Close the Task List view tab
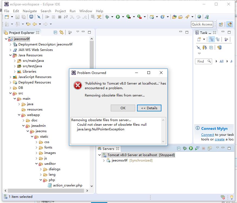237x203 pixels. (214, 33)
